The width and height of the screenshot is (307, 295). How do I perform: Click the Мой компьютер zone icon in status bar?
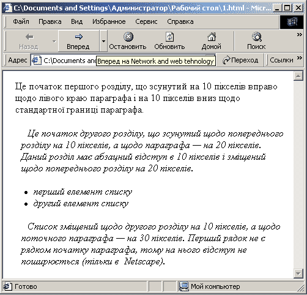click(183, 286)
